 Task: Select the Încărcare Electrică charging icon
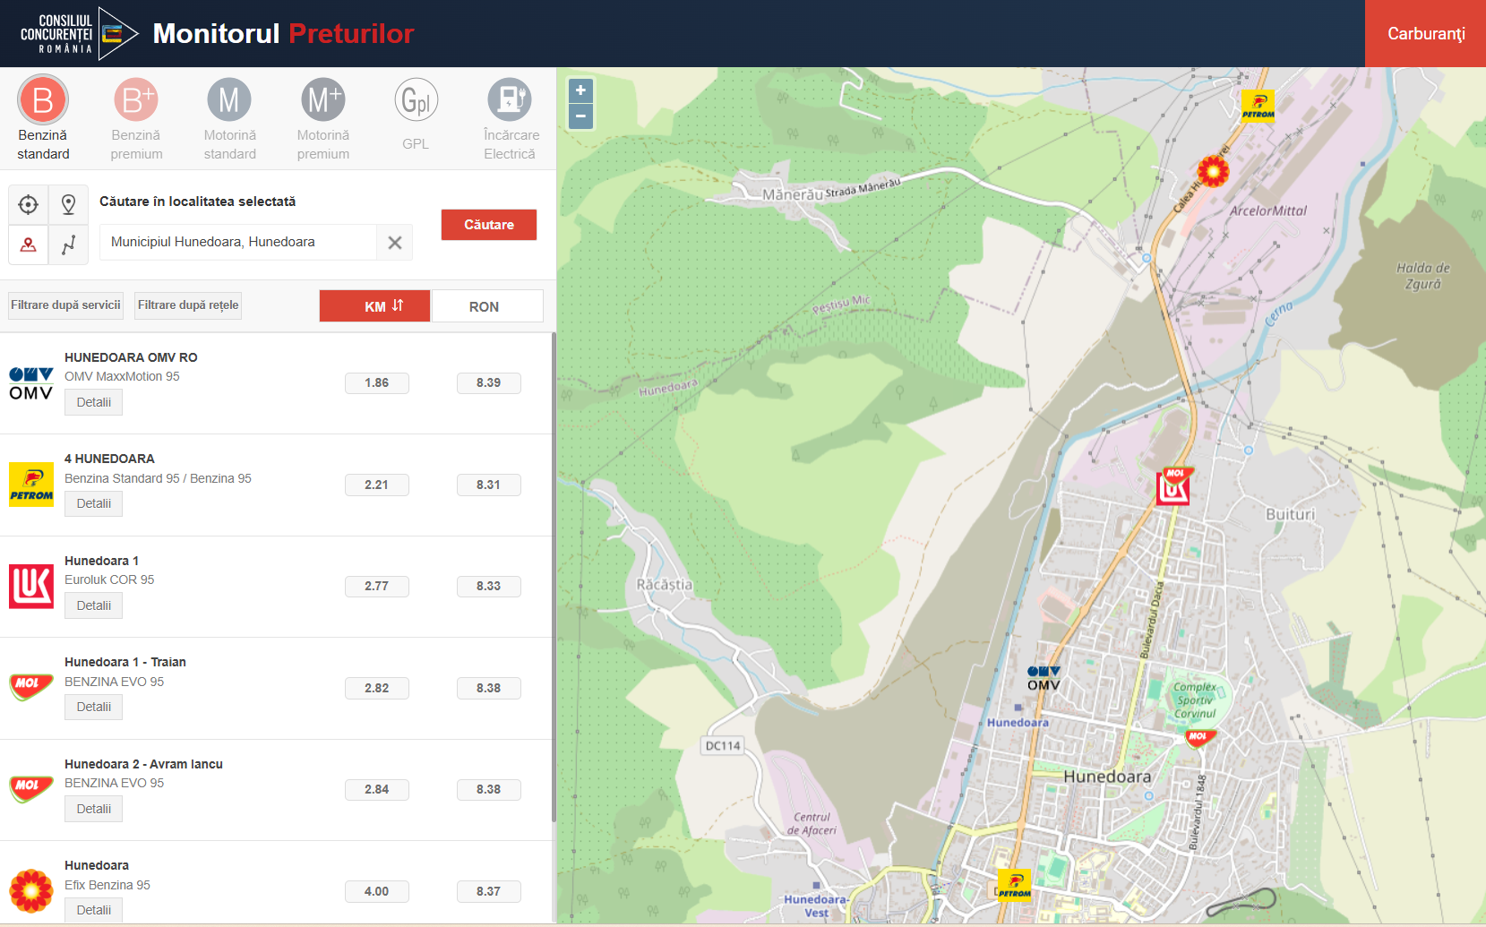click(510, 100)
